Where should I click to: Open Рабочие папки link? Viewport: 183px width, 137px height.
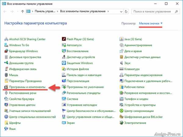[x=134, y=87]
